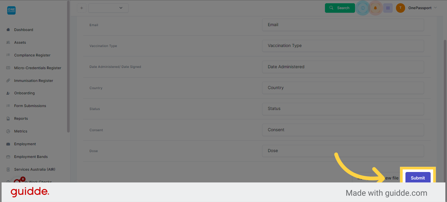This screenshot has width=447, height=202.
Task: Expand the OnePassport account menu
Action: [422, 8]
